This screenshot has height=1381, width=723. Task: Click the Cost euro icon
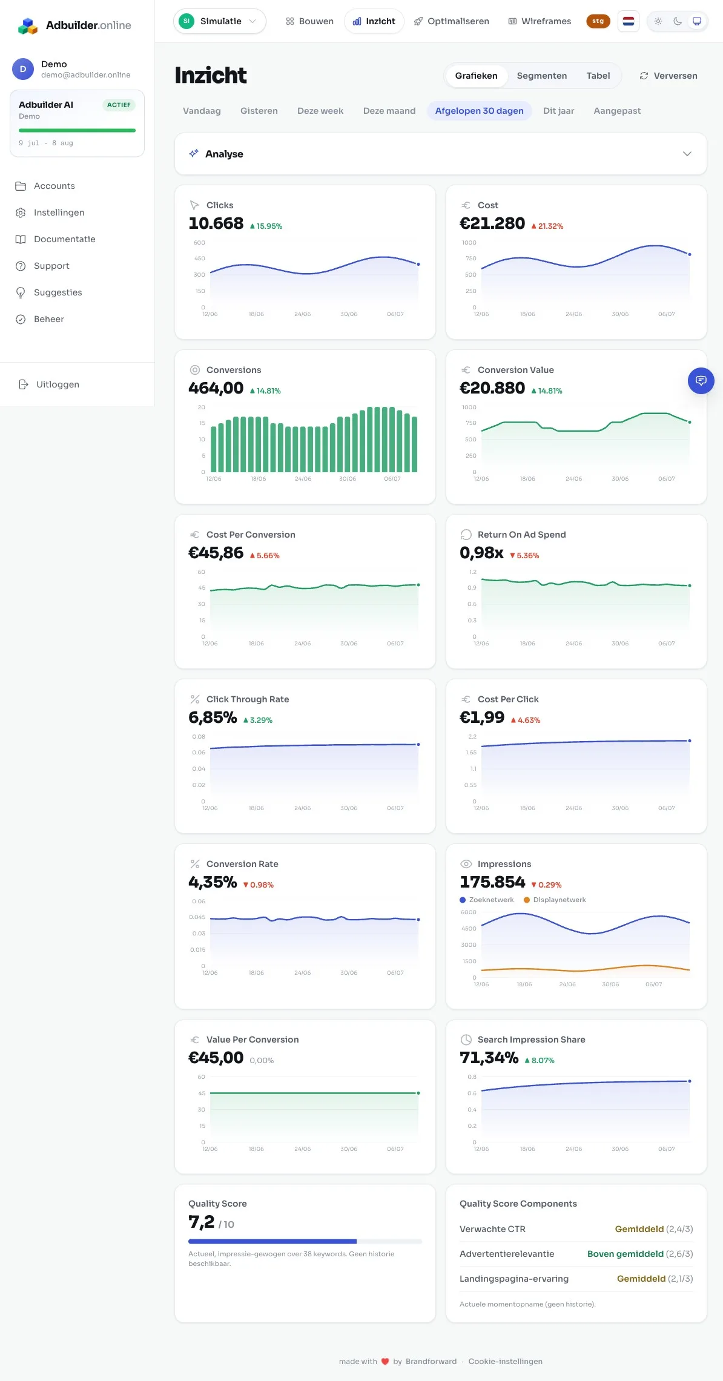(x=466, y=205)
